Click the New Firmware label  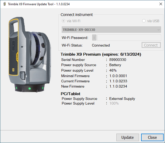point(73,86)
